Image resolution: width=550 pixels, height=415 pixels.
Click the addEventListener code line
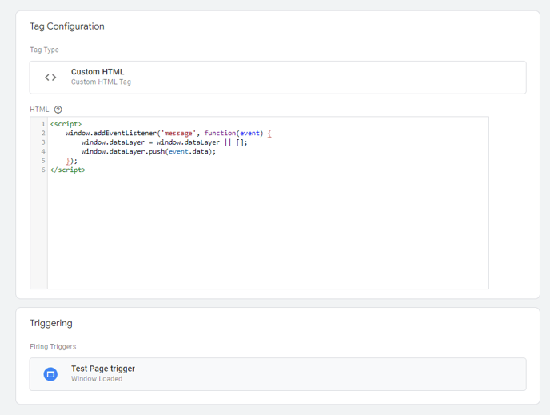169,133
